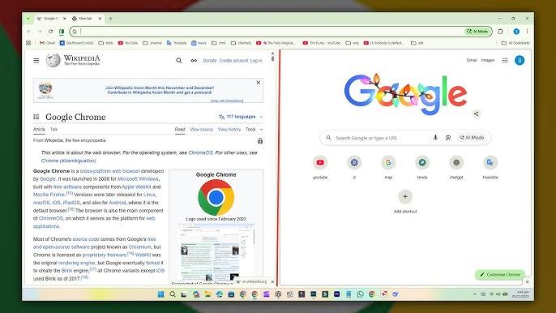Open the Images link on New Tab page
The image size is (556, 313).
tap(488, 60)
